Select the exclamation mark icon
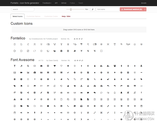The image size is (157, 123). [141, 93]
